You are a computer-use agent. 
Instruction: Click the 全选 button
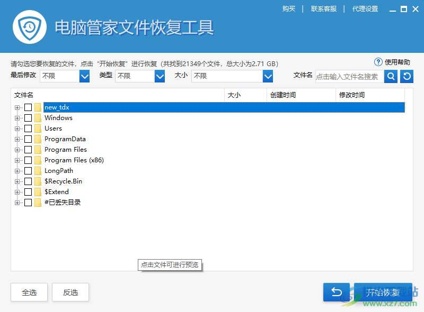click(29, 292)
